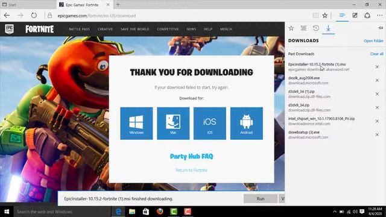Open the Action Center notifications icon

tap(362, 212)
